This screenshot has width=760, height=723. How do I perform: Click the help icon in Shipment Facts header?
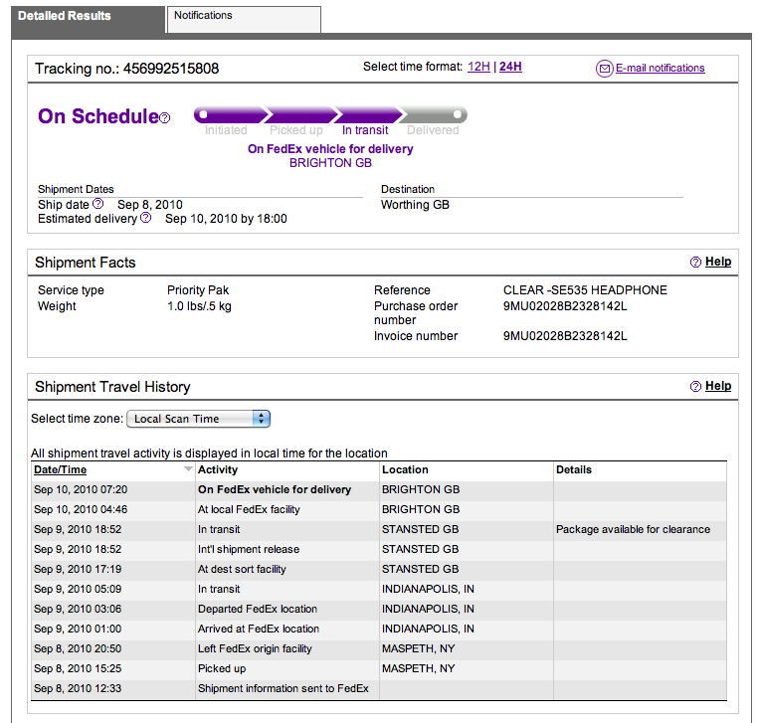695,263
